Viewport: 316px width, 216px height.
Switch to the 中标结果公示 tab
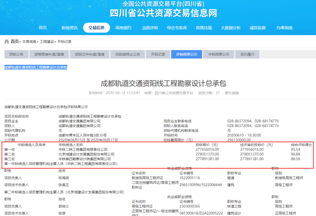(219, 54)
